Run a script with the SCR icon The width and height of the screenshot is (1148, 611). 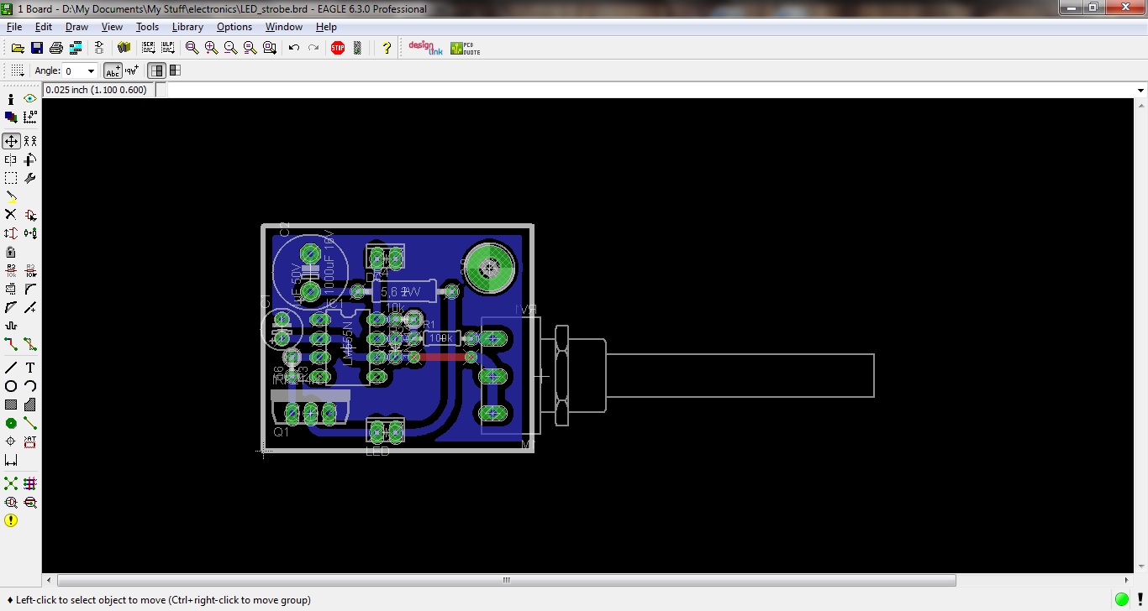(x=149, y=48)
